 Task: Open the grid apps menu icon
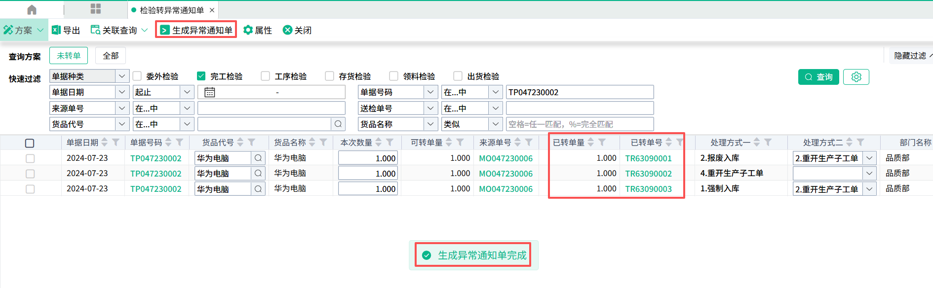[96, 9]
